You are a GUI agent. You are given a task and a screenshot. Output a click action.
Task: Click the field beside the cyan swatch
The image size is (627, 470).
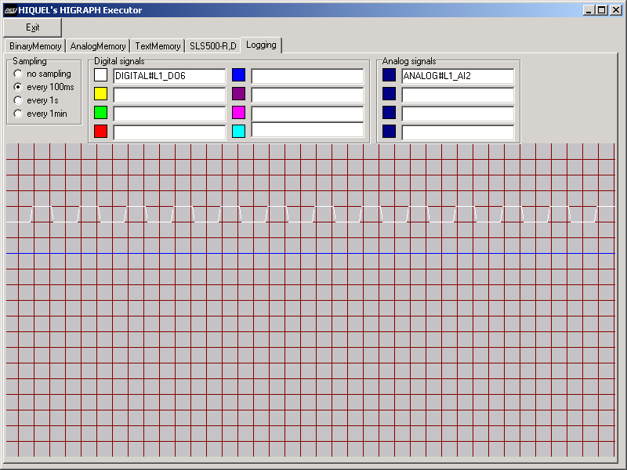coord(307,130)
